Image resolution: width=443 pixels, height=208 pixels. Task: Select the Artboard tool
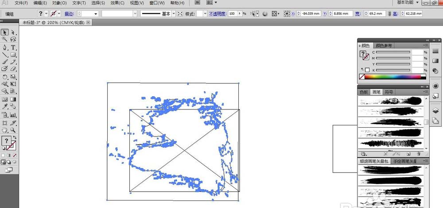(x=5, y=123)
